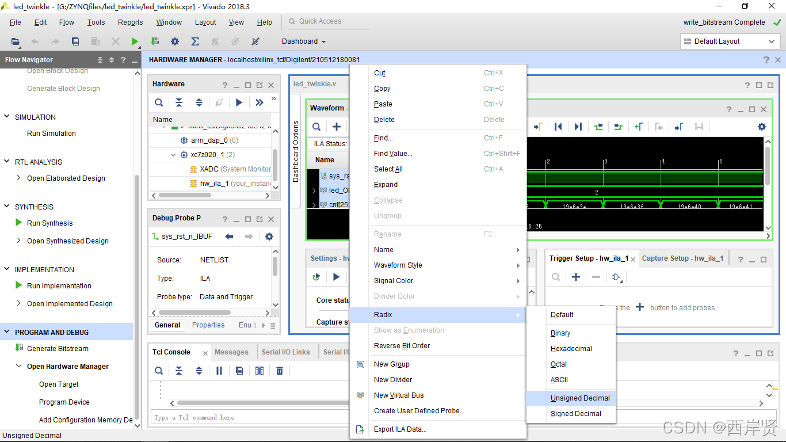Click Run Implementation in Flow Navigator
The image size is (786, 442).
(59, 286)
